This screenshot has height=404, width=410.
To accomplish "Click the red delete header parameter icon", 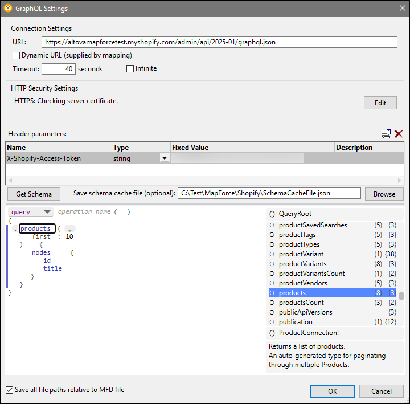I will point(399,134).
